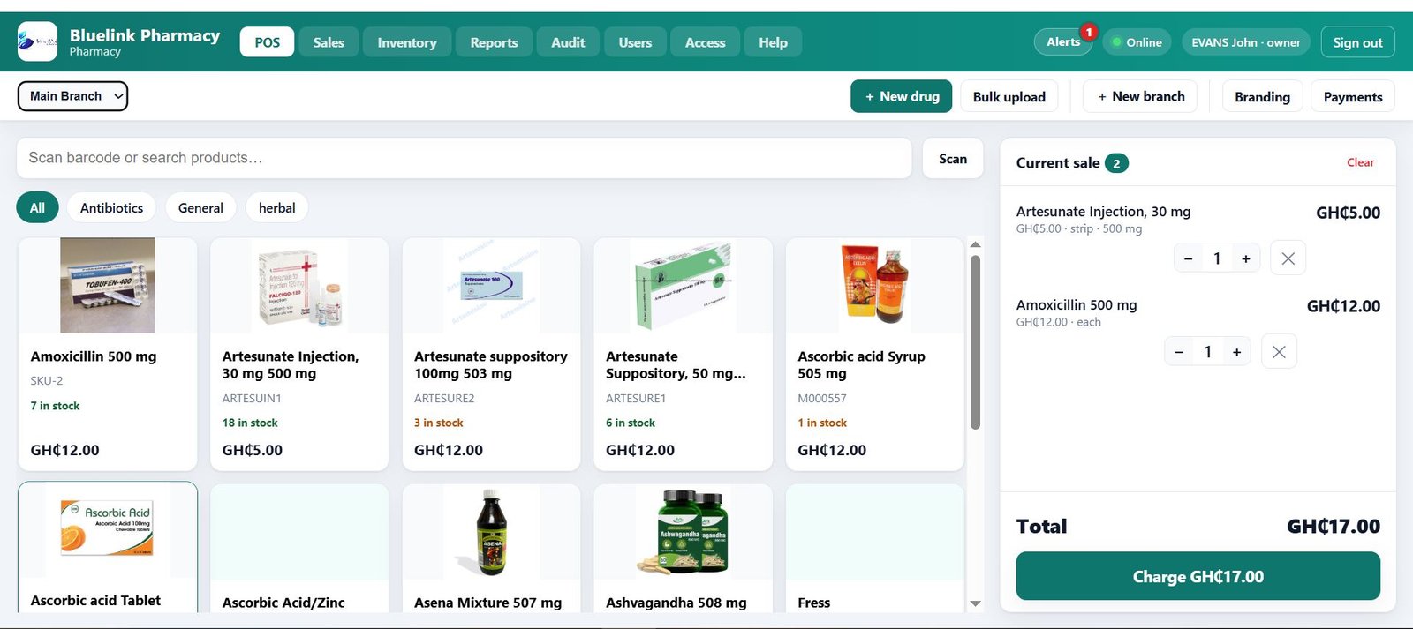Click the Bluelink Pharmacy logo icon
This screenshot has height=629, width=1413.
point(37,41)
